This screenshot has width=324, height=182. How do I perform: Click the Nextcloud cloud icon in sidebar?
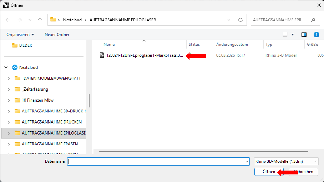tap(14, 67)
